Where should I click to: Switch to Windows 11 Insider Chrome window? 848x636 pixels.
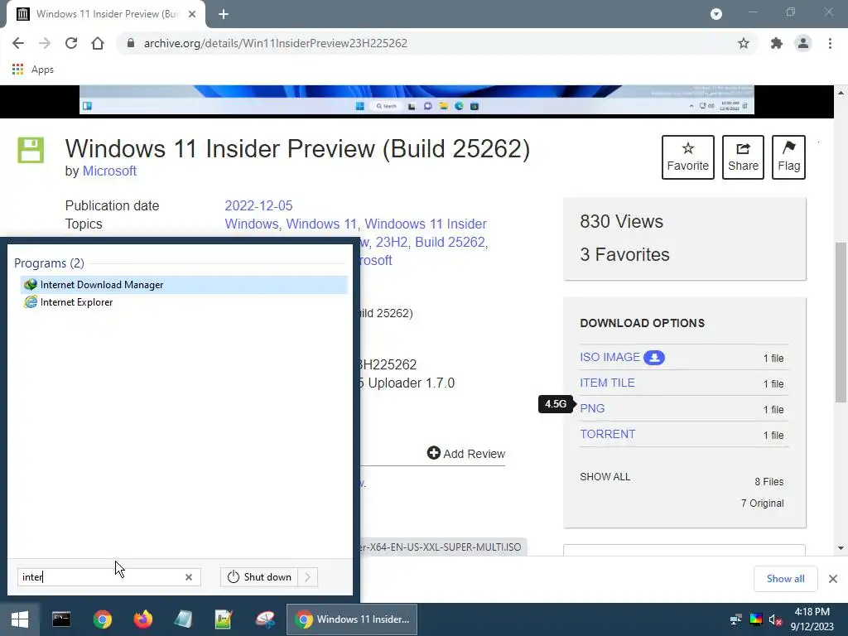point(351,619)
